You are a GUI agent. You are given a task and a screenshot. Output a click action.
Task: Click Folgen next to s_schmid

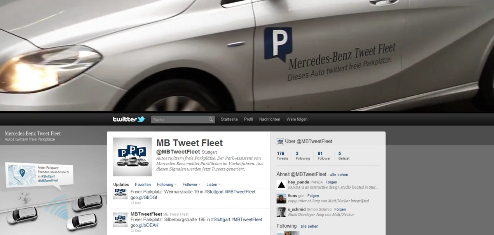coord(340,209)
